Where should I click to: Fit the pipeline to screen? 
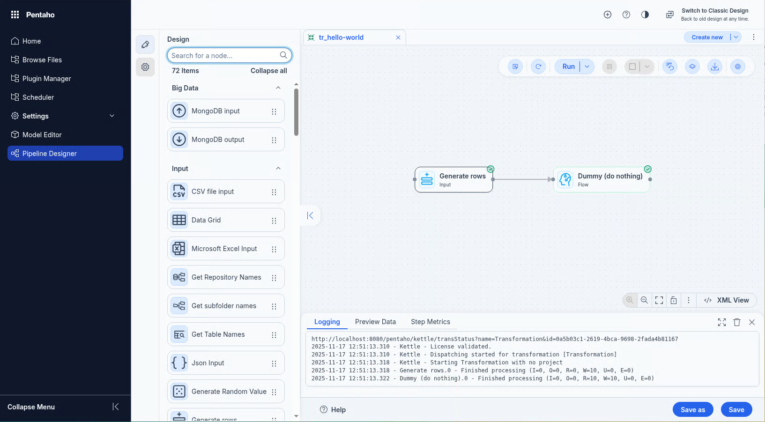(659, 300)
